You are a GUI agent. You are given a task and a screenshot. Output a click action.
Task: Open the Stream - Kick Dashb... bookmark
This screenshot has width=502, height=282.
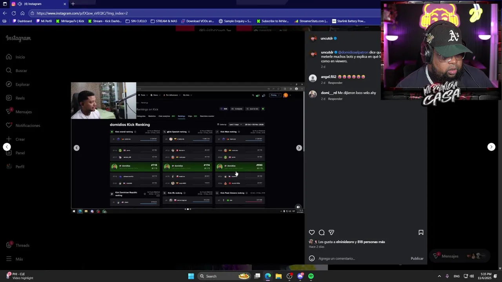105,21
